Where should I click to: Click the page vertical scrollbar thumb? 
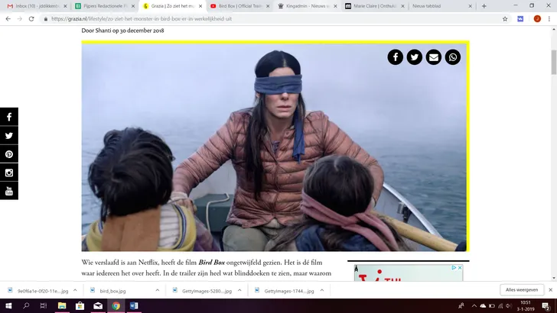(x=553, y=63)
